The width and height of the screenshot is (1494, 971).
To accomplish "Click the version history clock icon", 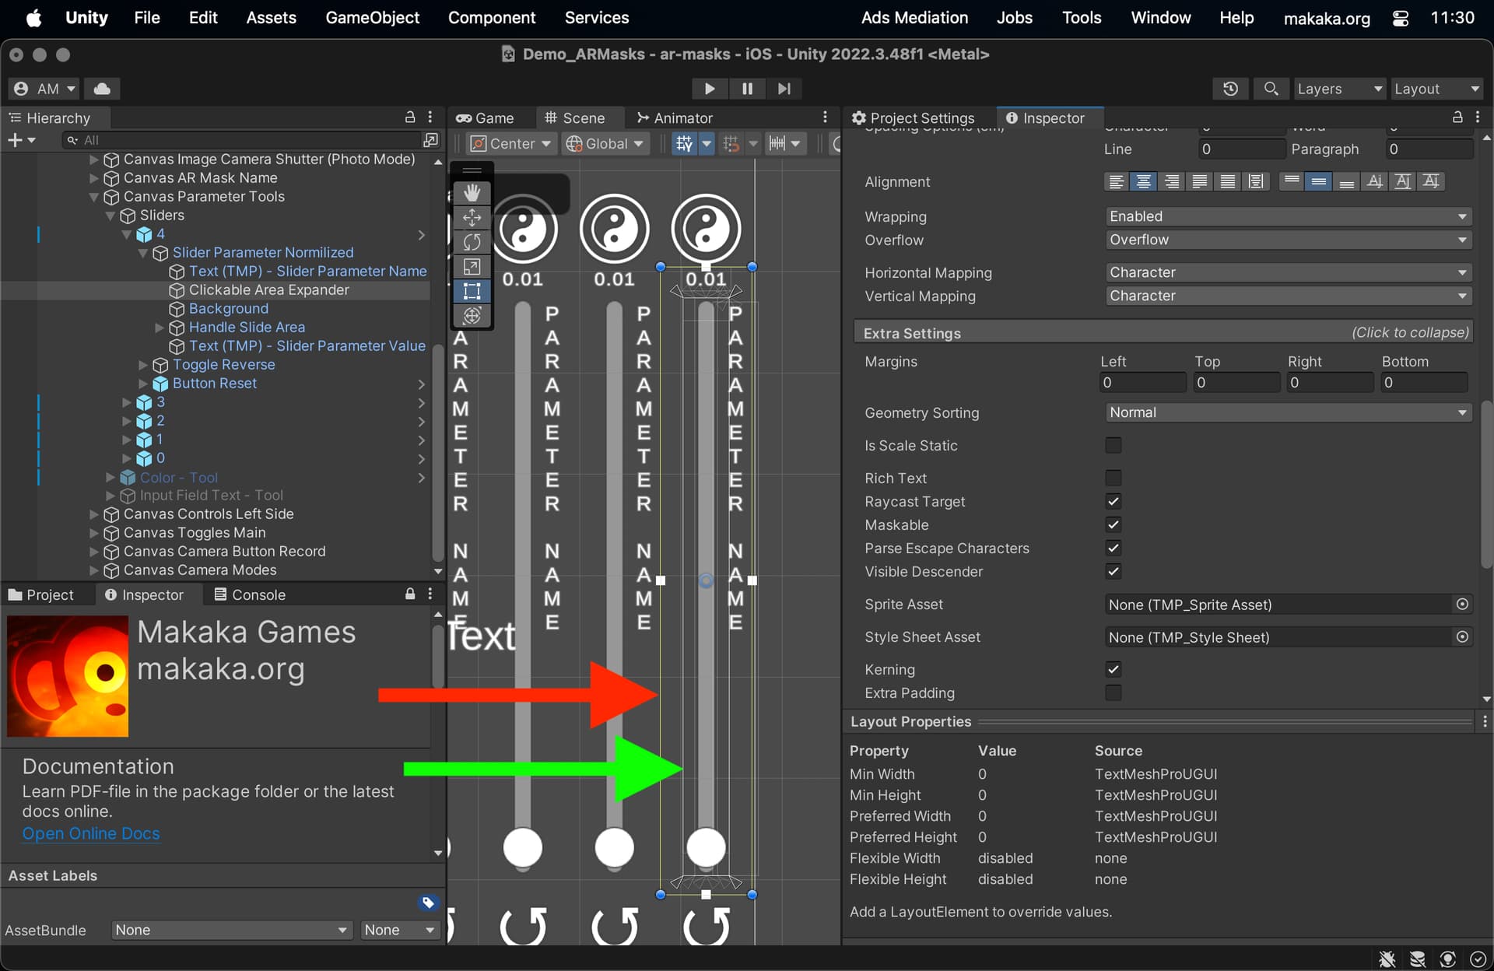I will 1230,89.
